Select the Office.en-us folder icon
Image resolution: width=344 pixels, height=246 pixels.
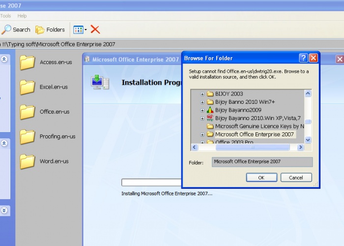27,112
